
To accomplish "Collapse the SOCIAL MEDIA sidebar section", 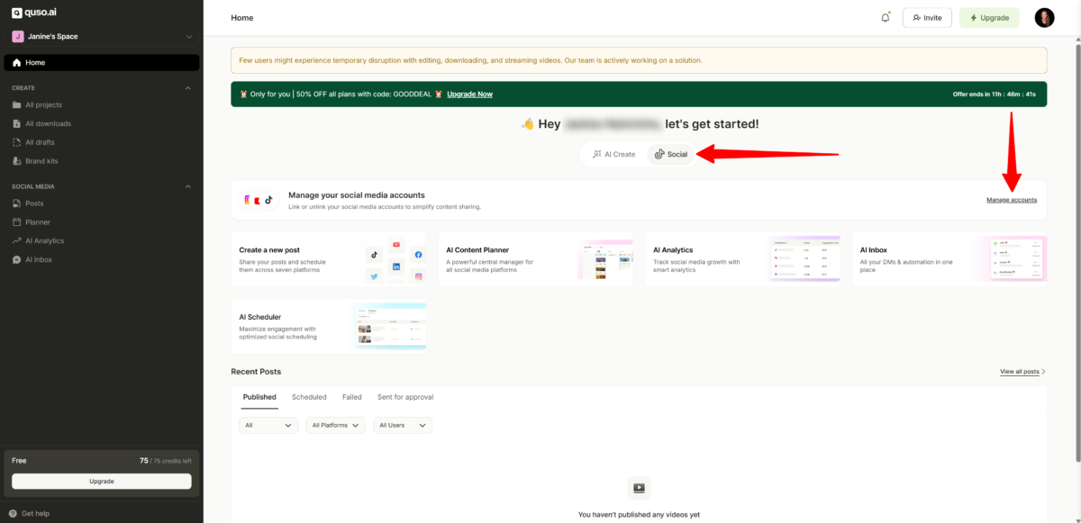I will [x=188, y=186].
